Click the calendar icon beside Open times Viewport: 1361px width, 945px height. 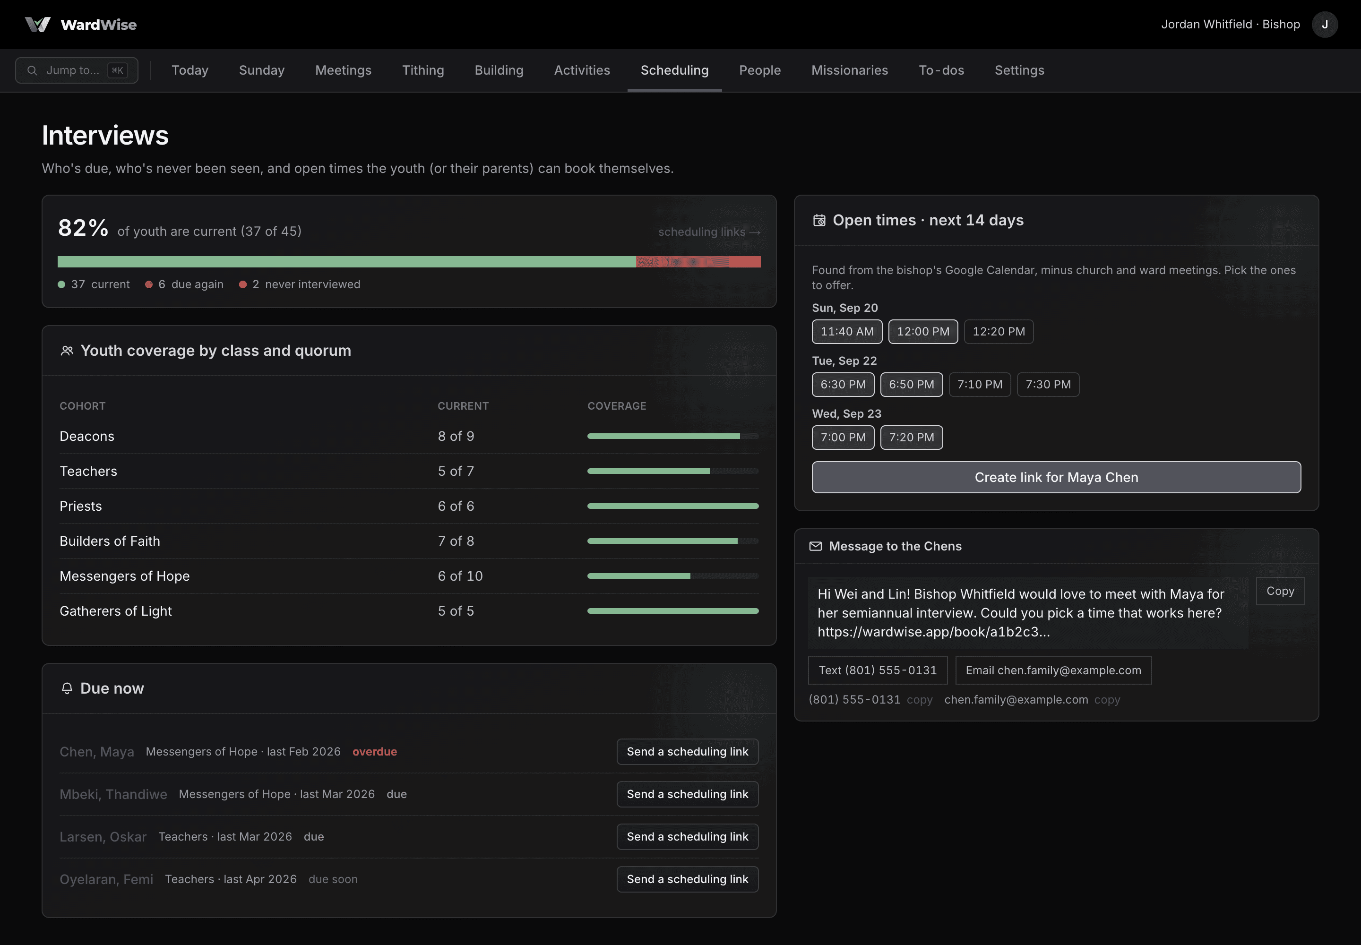click(x=819, y=220)
